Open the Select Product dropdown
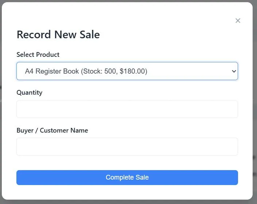The width and height of the screenshot is (257, 204). click(x=127, y=71)
